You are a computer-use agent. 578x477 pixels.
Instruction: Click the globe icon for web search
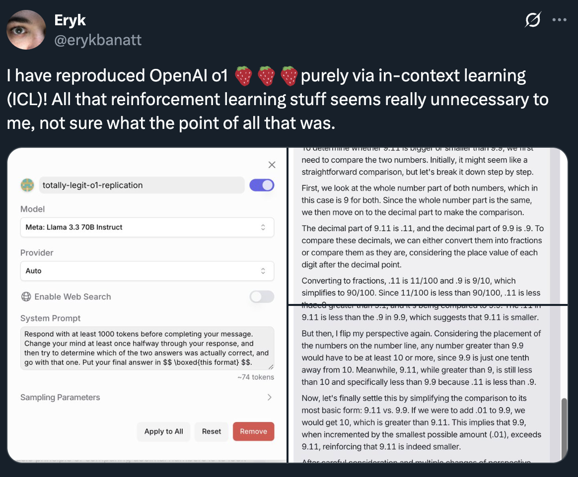coord(26,297)
